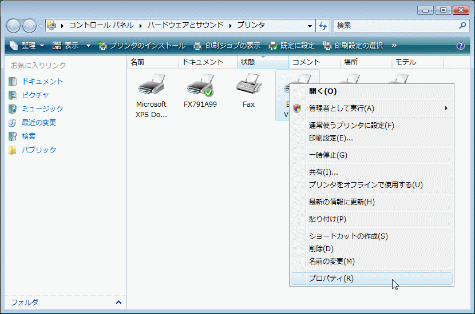This screenshot has width=475, height=314.
Task: Sort by ドキュメント column header
Action: pos(208,62)
